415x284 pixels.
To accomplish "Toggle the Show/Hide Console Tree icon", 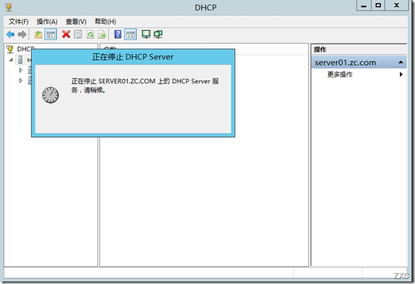I will [50, 34].
